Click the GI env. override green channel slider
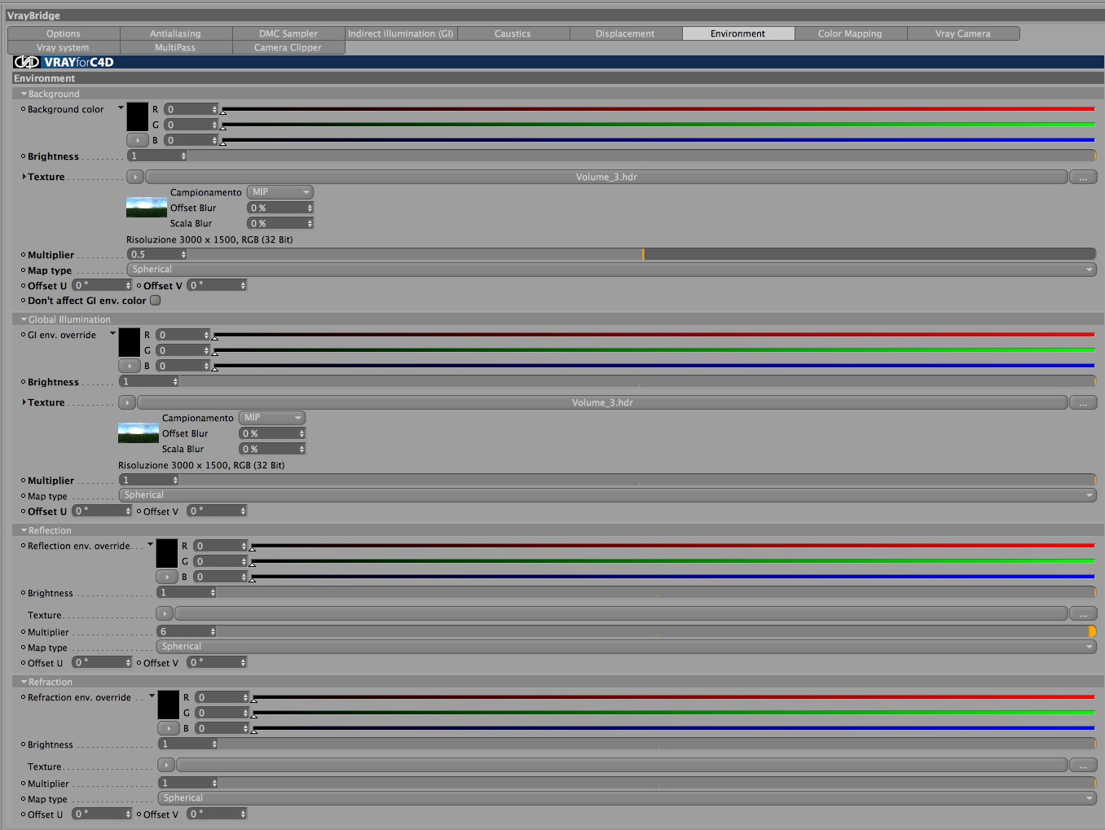The image size is (1105, 830). 654,350
